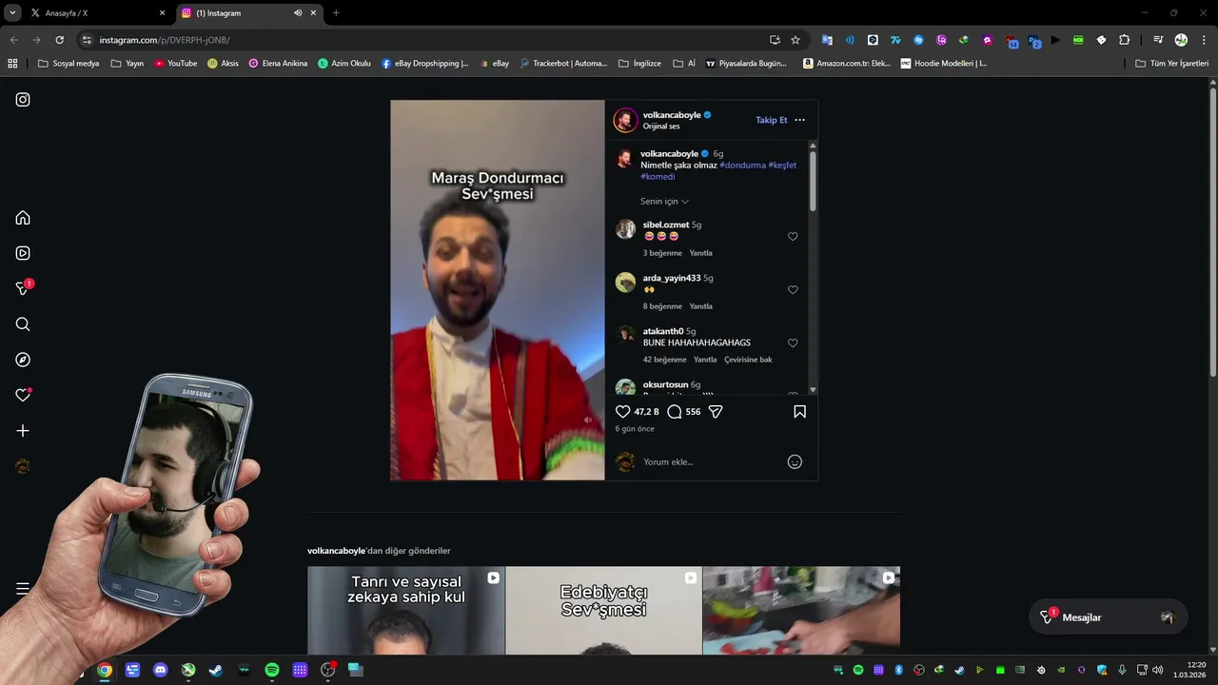The image size is (1218, 685).
Task: Open 'Tanrı ve sayısal zekaya sahip kul' thumbnail
Action: [x=406, y=611]
